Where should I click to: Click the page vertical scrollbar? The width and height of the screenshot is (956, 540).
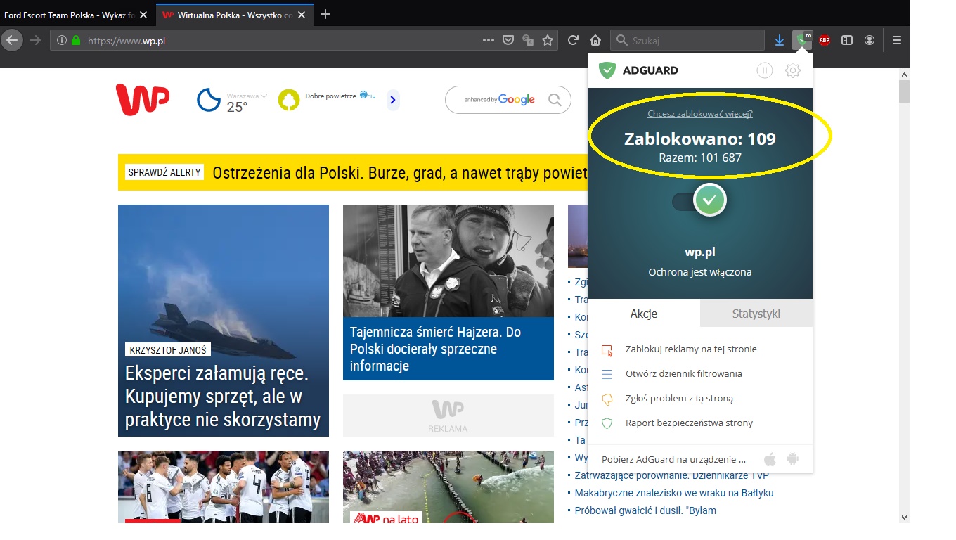coord(904,281)
